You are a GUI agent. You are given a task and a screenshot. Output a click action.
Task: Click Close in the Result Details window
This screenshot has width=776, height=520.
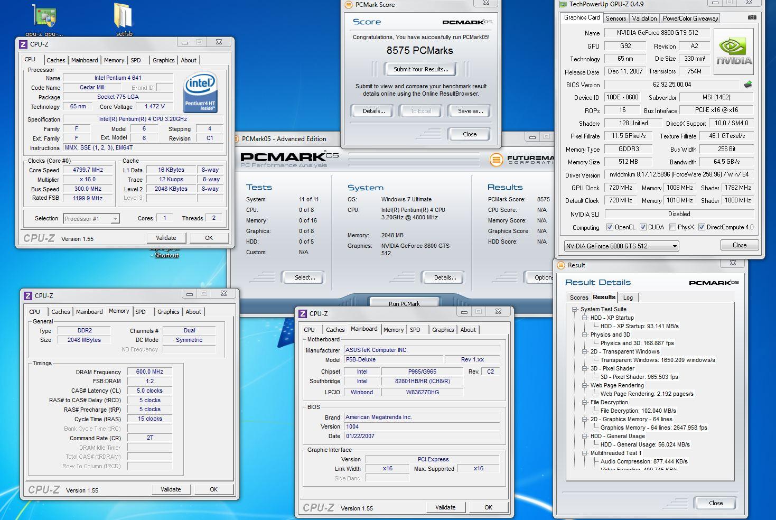pyautogui.click(x=716, y=503)
